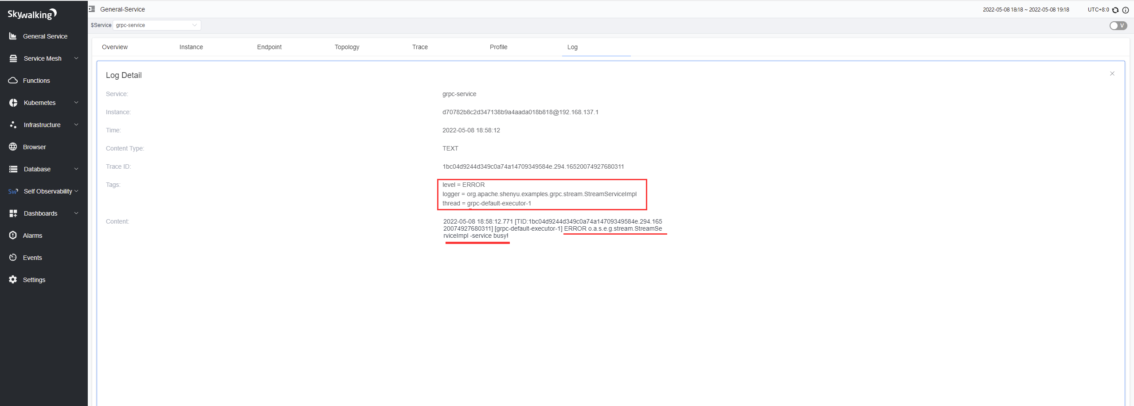This screenshot has width=1134, height=406.
Task: Click the Alarms shield icon
Action: pyautogui.click(x=13, y=236)
